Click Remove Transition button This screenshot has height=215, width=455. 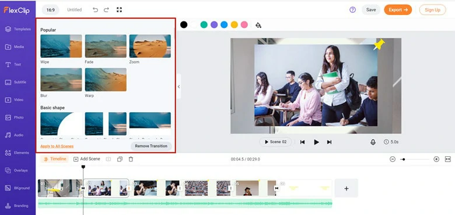click(151, 146)
